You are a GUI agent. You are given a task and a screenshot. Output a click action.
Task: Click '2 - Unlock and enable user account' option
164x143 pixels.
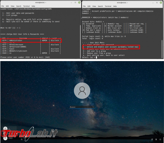(111, 47)
